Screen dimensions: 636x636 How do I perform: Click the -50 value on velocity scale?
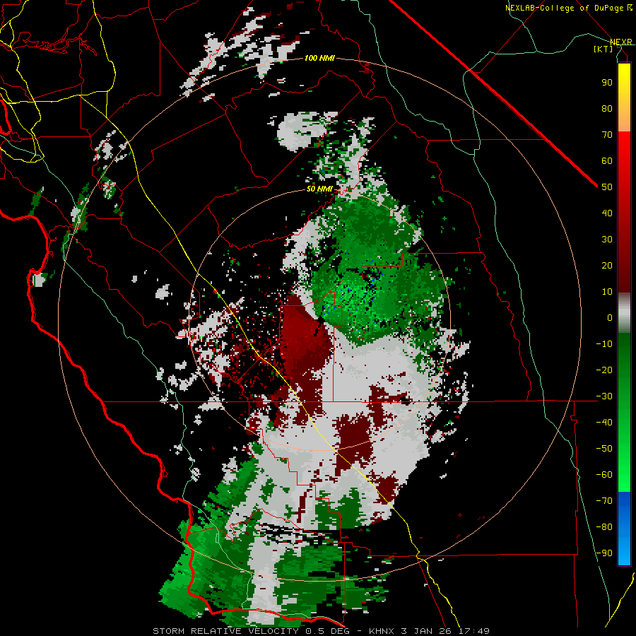pyautogui.click(x=604, y=449)
